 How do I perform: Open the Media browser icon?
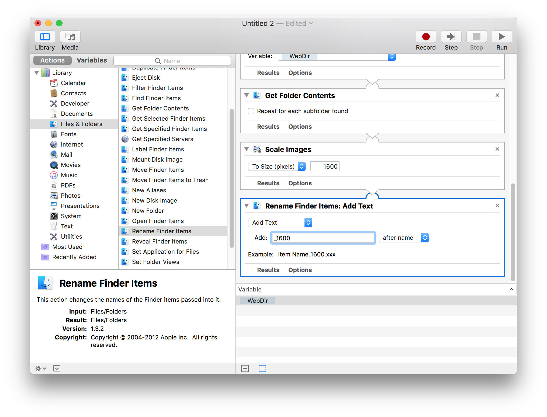(70, 37)
